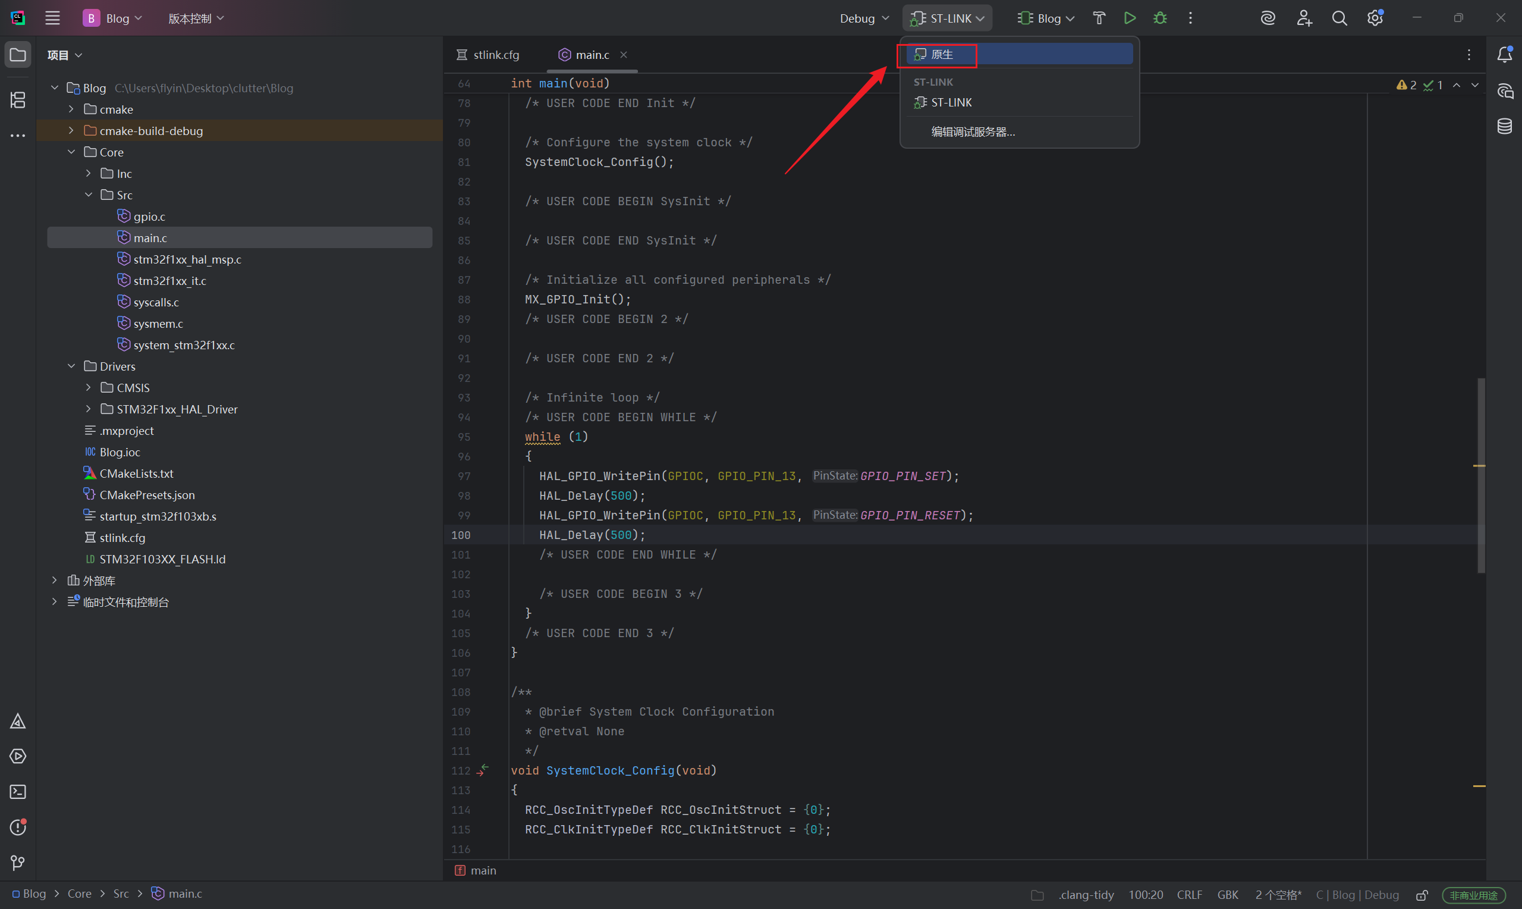Collapse the Drivers folder
Screen dimensions: 1522x909
(71, 366)
